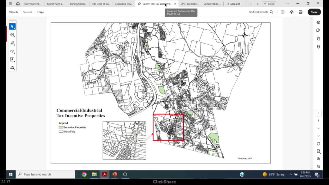Open the fill and sign pen tool
329x185 pixels.
point(12,68)
